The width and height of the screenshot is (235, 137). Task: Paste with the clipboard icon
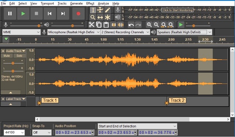click(106, 25)
